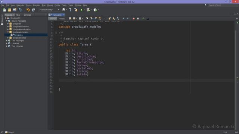Click the Debug Project icon
Screen dimensions: 239x134
pos(88,10)
